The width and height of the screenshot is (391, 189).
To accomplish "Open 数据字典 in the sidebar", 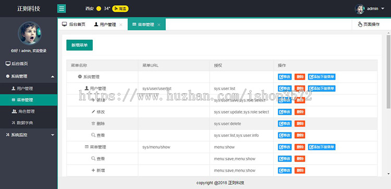I will [29, 123].
